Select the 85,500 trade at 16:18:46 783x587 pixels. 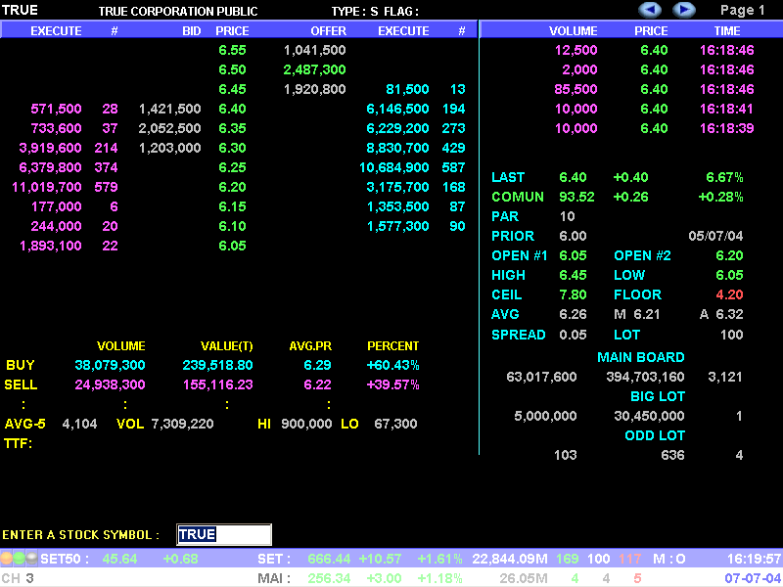click(576, 89)
